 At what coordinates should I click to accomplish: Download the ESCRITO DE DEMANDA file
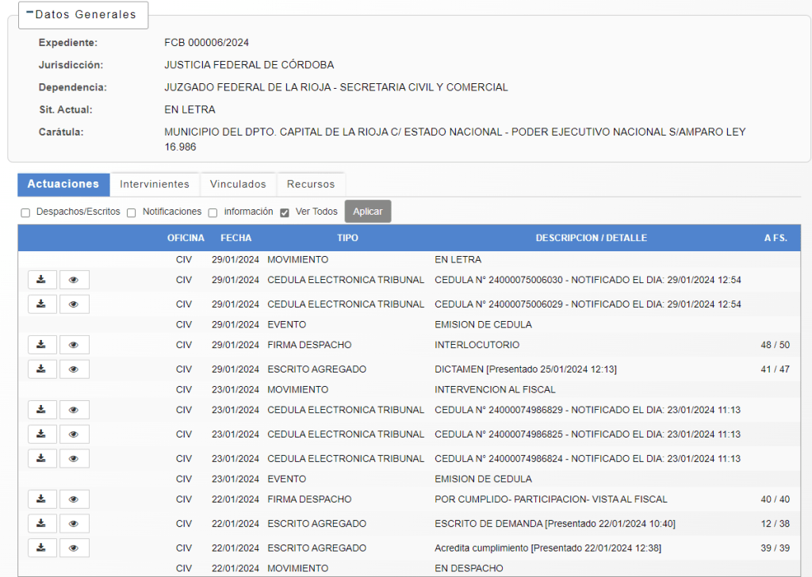point(42,524)
